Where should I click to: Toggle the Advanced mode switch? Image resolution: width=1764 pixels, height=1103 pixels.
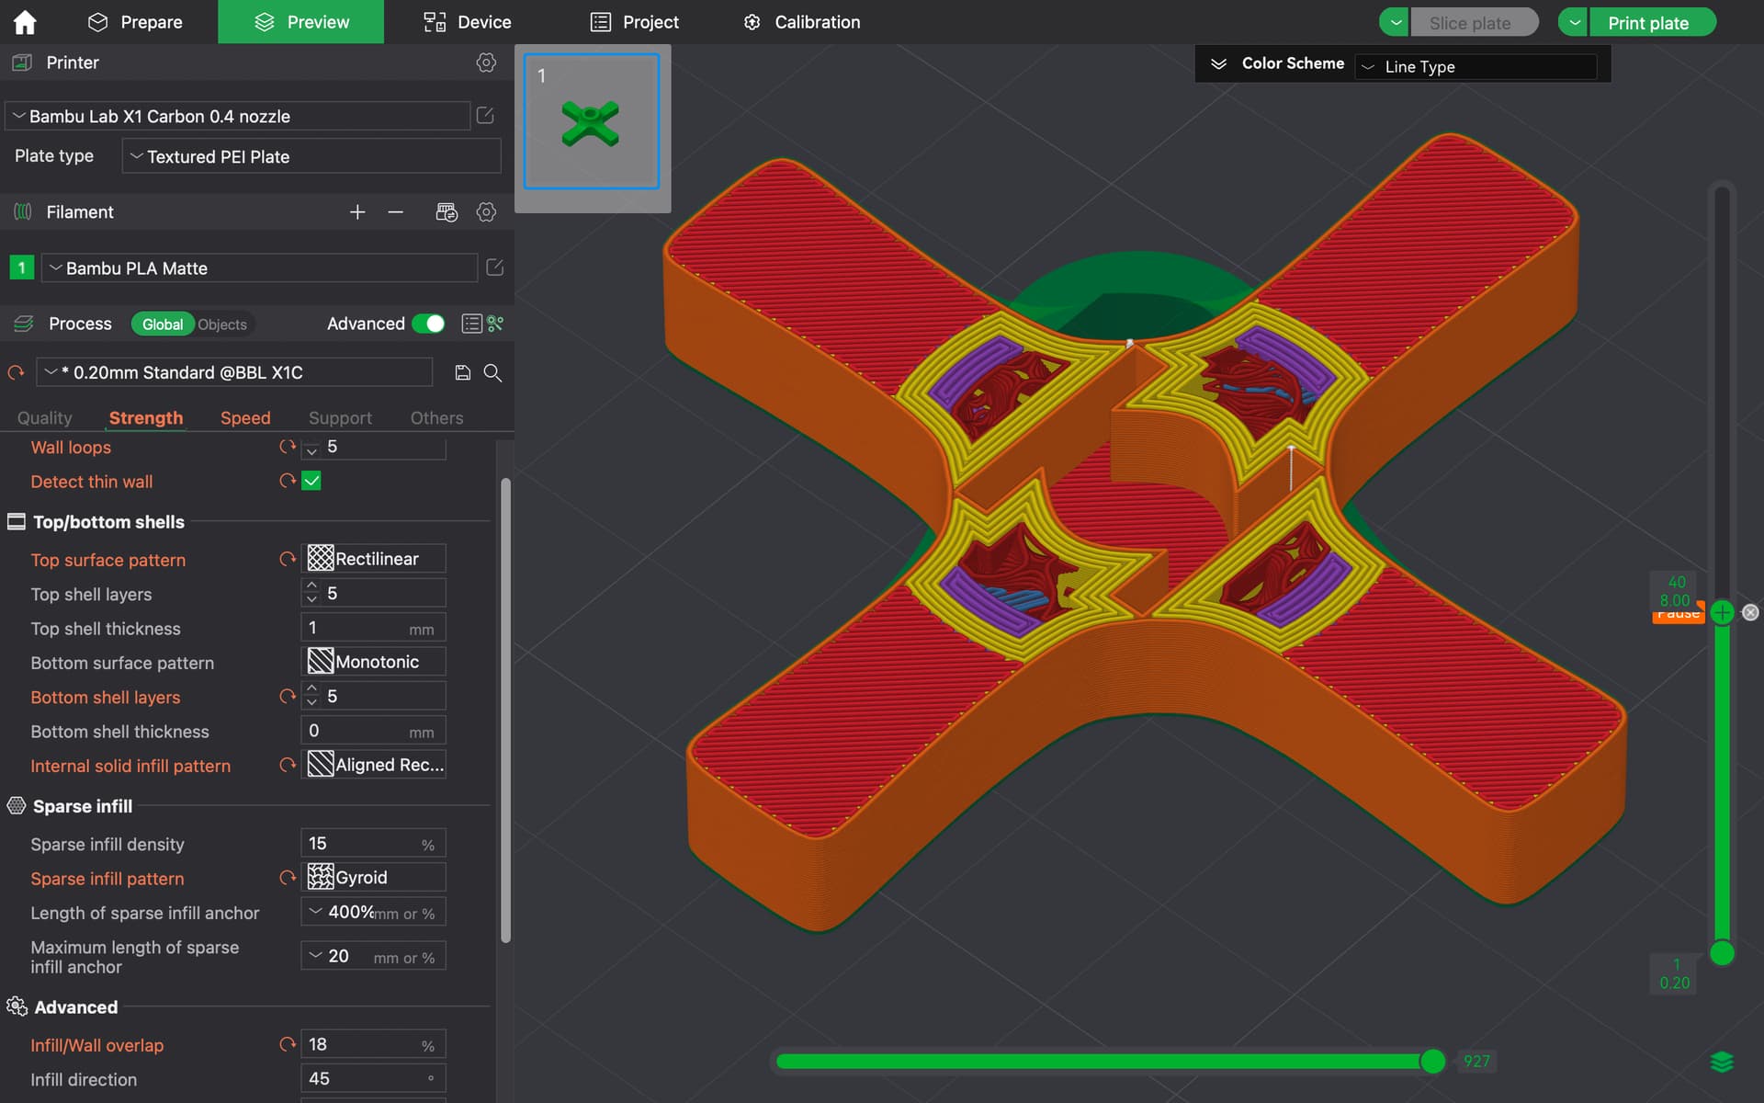coord(428,324)
